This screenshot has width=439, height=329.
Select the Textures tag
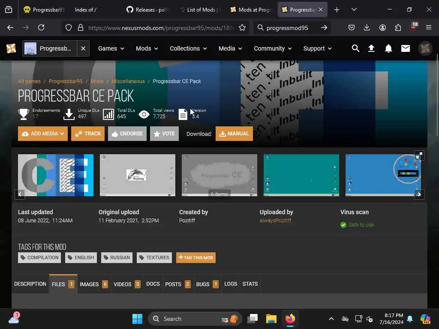[154, 257]
